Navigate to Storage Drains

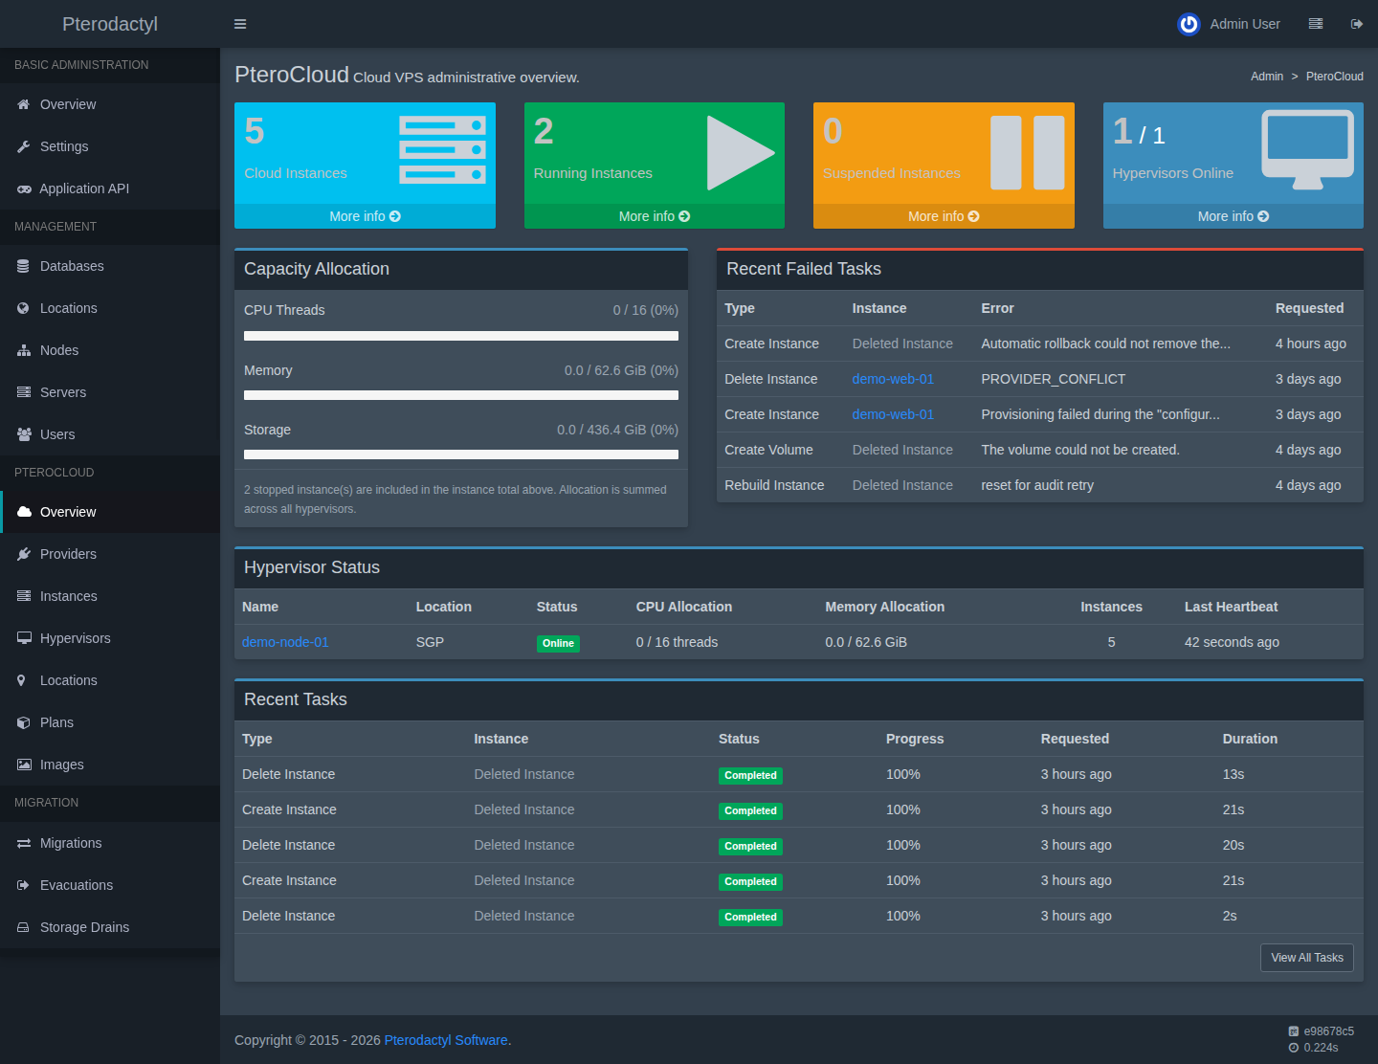click(110, 927)
